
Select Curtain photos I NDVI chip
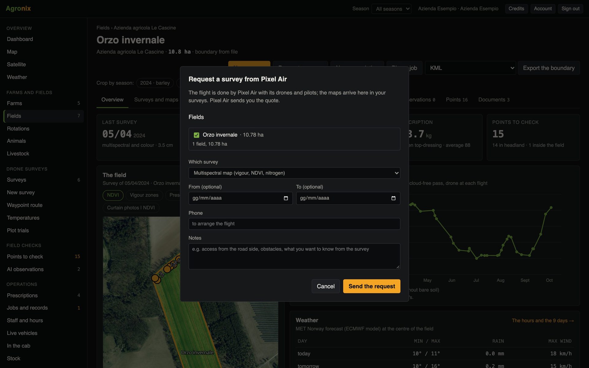coord(131,208)
